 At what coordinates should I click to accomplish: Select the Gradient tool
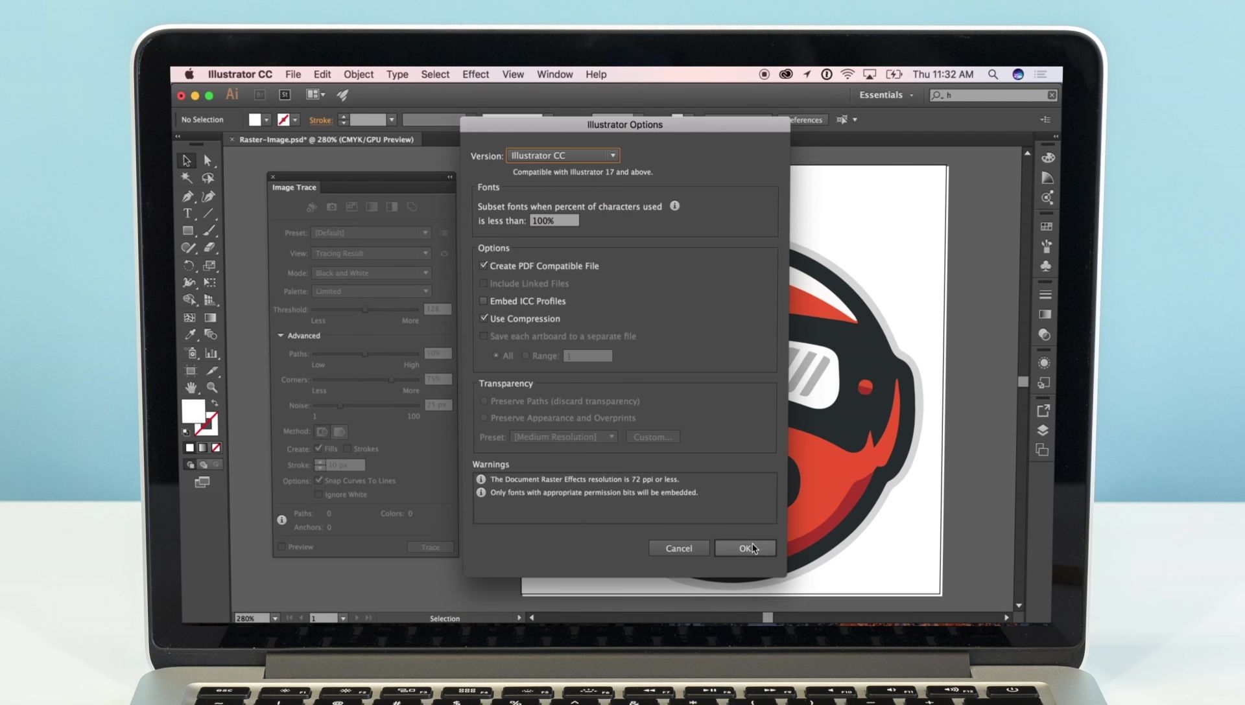coord(210,318)
